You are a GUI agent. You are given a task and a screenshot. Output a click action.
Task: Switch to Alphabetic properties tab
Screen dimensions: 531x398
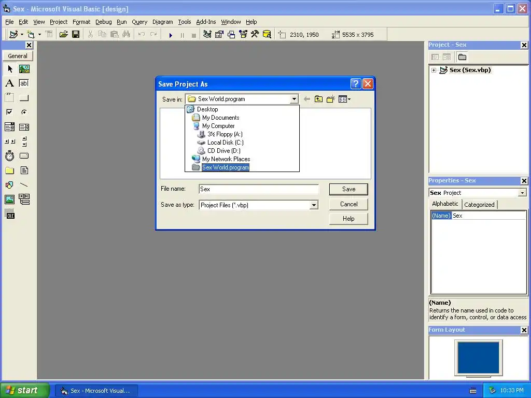point(445,204)
